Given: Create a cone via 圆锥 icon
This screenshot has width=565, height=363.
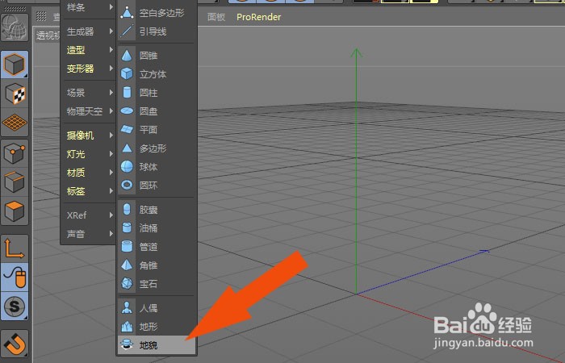Looking at the screenshot, I should click(127, 56).
